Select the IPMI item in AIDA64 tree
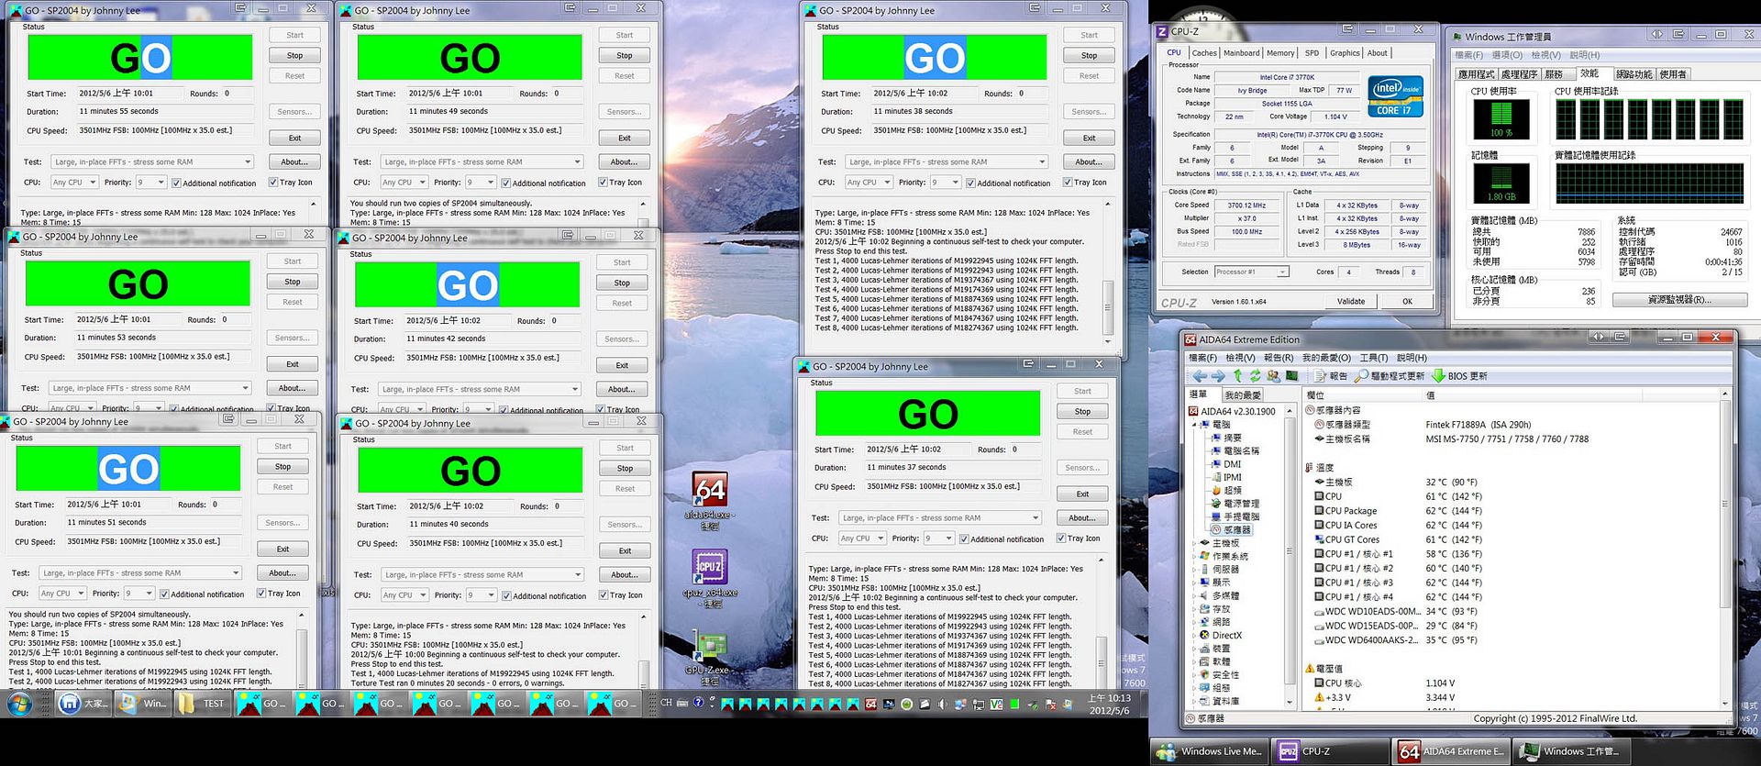This screenshot has height=766, width=1761. click(1226, 477)
